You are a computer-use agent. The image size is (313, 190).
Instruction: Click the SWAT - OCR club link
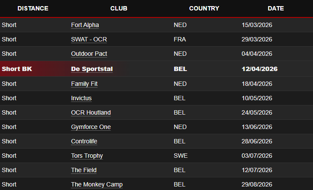coord(89,39)
